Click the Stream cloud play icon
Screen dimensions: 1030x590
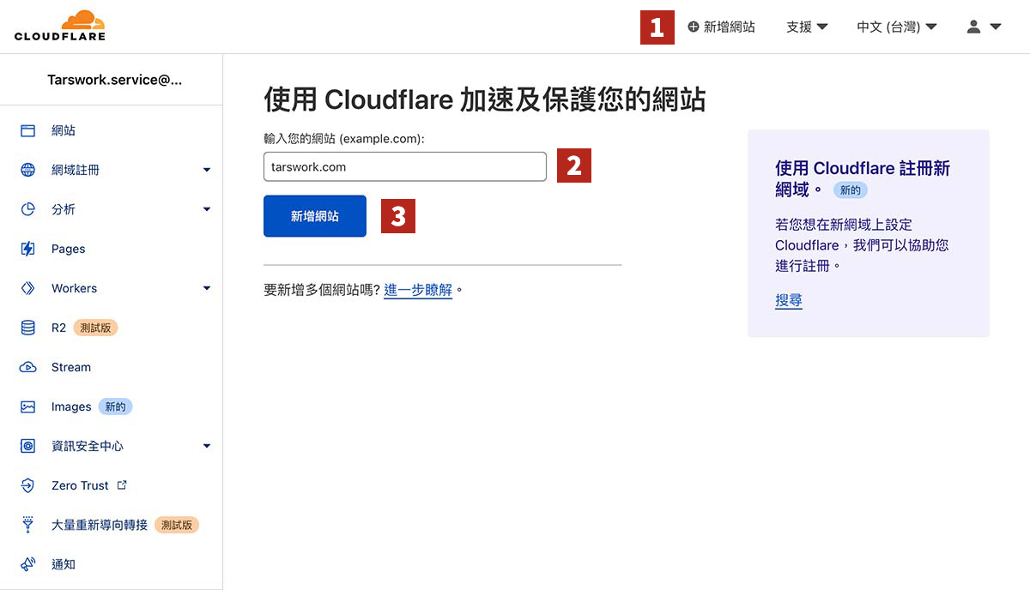pyautogui.click(x=27, y=367)
